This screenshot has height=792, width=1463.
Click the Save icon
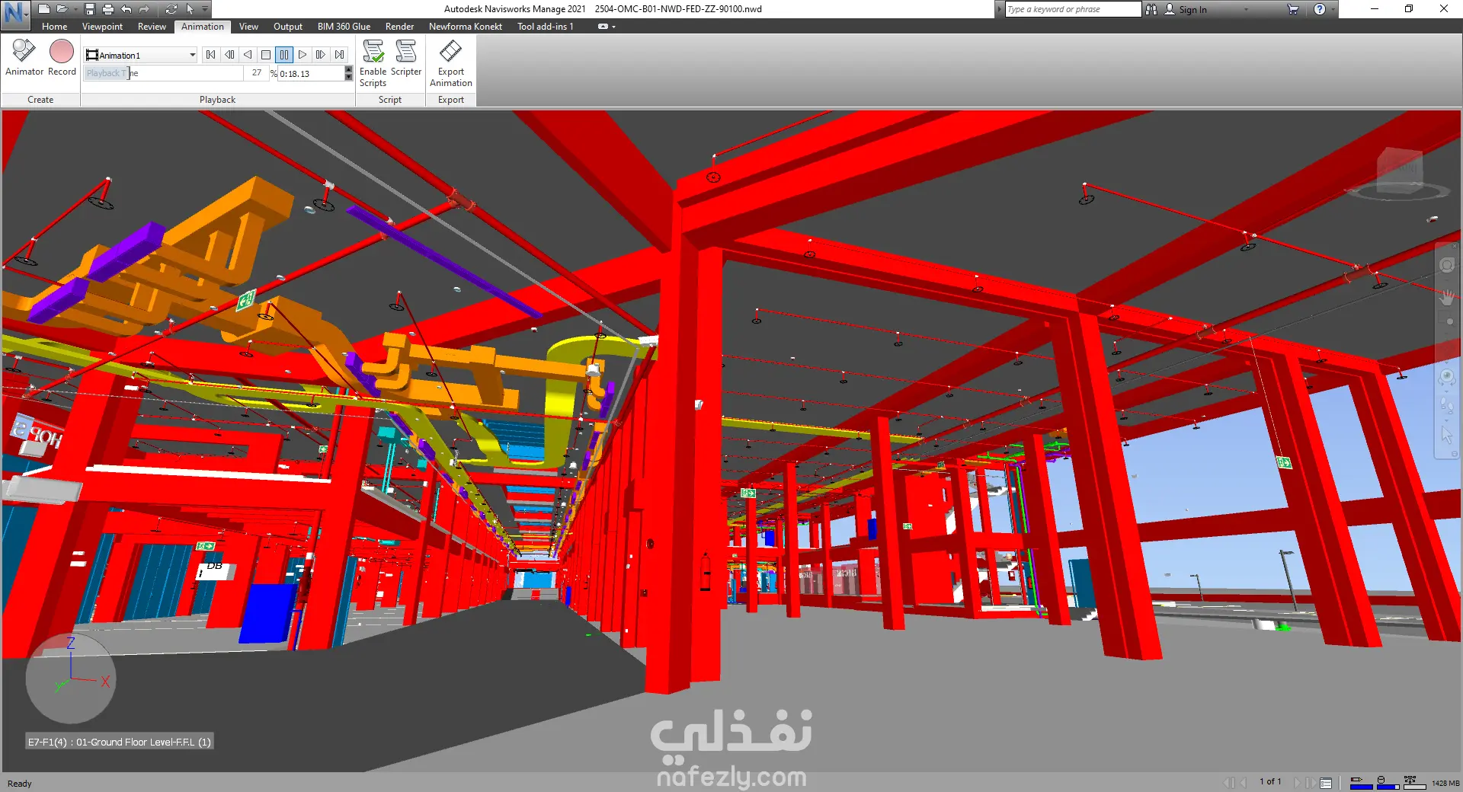90,9
